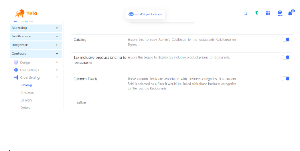The height and width of the screenshot is (151, 300).
Task: Toggle tax inclusive product pricing switch
Action: (x=286, y=57)
